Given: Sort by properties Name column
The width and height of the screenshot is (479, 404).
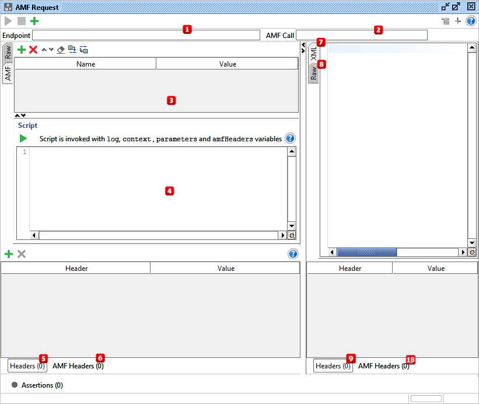Looking at the screenshot, I should click(86, 64).
